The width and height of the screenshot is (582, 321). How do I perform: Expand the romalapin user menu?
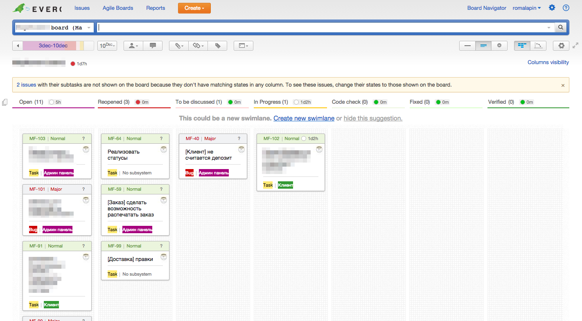527,8
